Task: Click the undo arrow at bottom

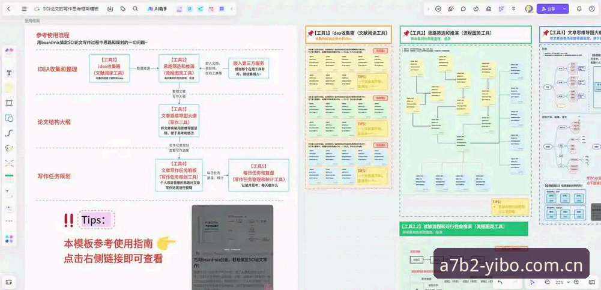Action: point(500,282)
